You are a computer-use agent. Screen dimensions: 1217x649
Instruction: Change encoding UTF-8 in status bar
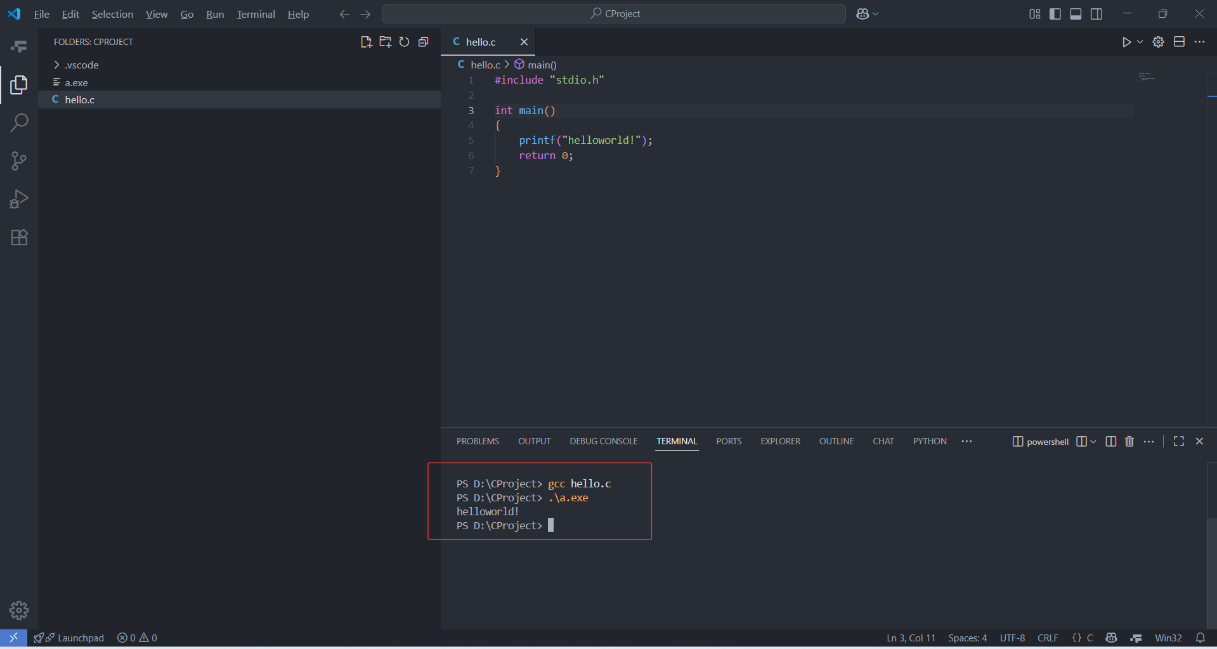point(1012,638)
